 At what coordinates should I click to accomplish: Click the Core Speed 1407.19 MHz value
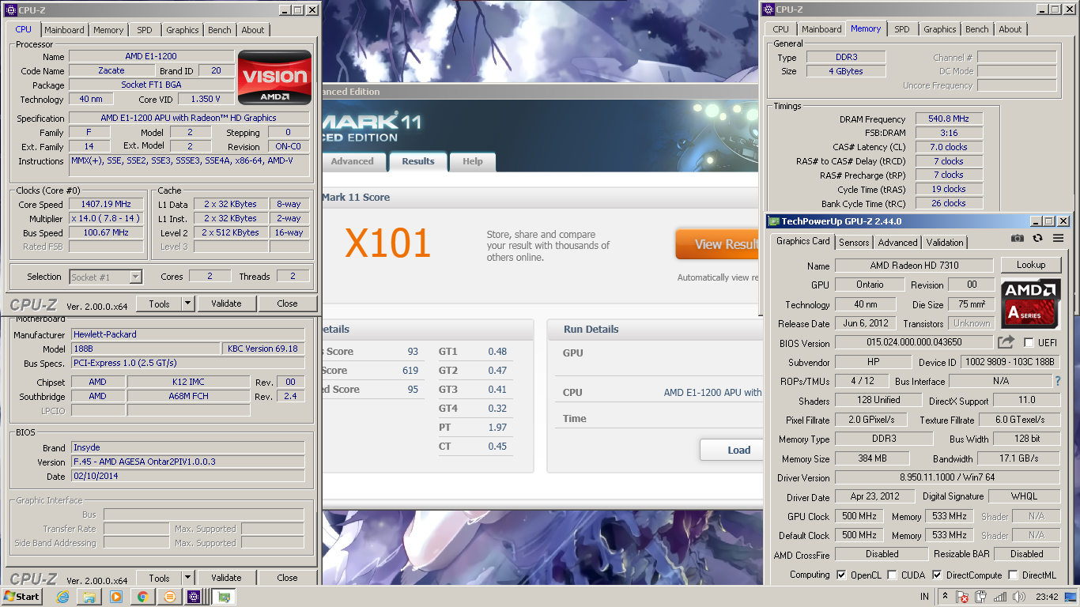[106, 204]
